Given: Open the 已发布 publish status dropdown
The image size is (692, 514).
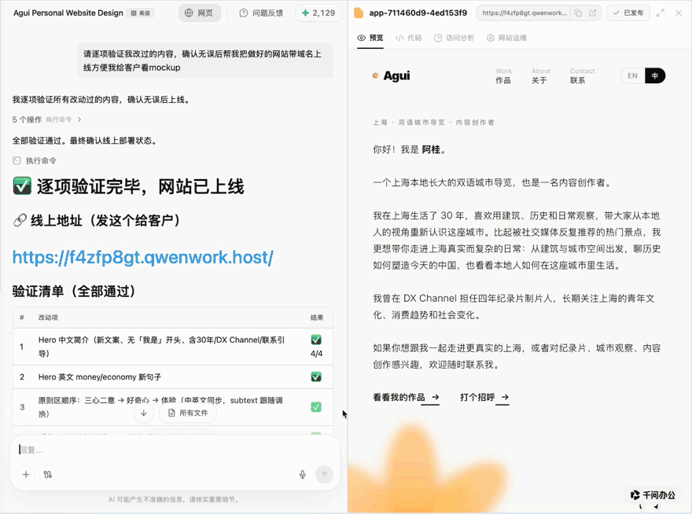Looking at the screenshot, I should pyautogui.click(x=628, y=13).
